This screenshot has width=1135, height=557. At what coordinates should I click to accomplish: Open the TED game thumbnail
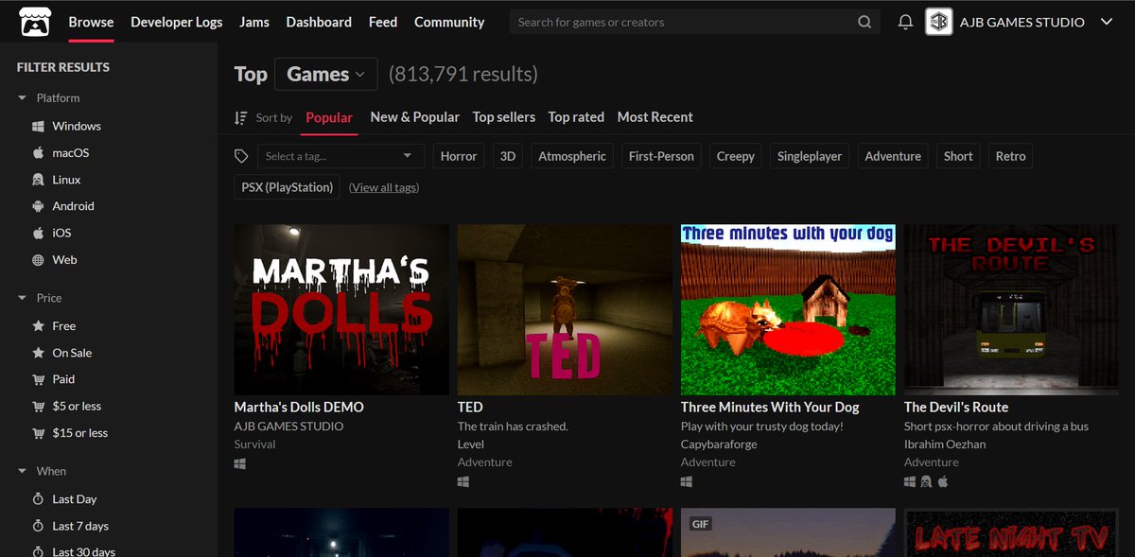tap(565, 309)
